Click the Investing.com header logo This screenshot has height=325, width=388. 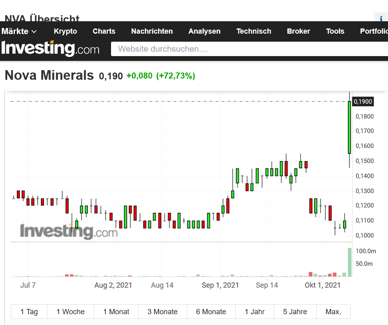[x=50, y=48]
